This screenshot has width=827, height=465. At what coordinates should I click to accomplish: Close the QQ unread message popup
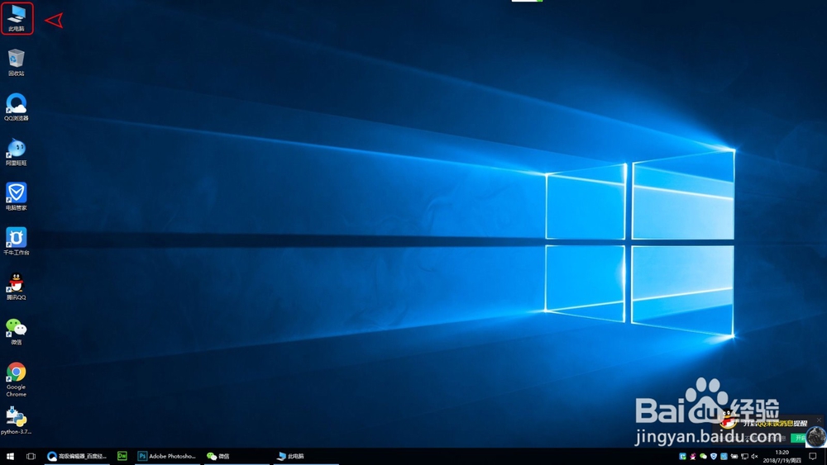(x=819, y=420)
